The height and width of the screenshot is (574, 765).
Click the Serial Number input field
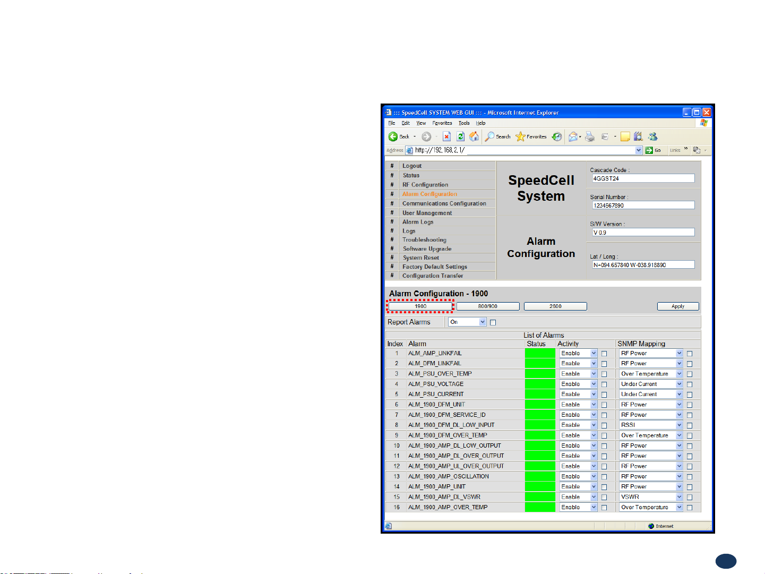[643, 205]
